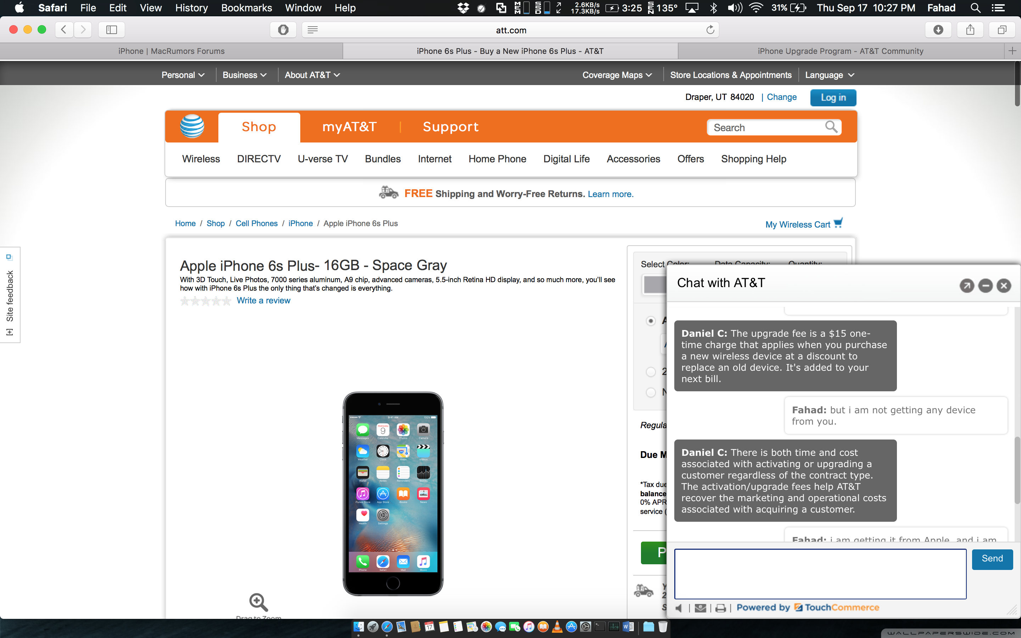Open Microsoft Word from the Dock
The width and height of the screenshot is (1021, 638).
[x=628, y=627]
